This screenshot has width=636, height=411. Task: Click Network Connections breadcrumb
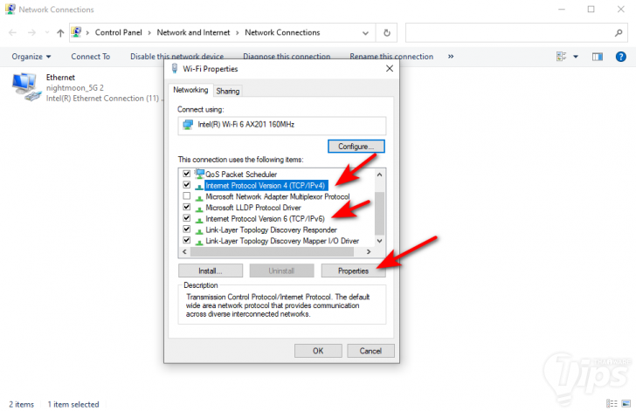pos(282,32)
